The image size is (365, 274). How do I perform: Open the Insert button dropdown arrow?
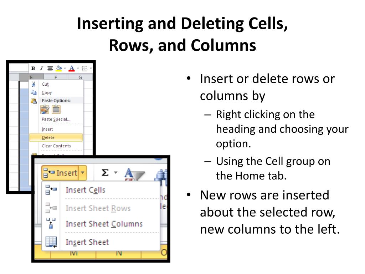82,173
